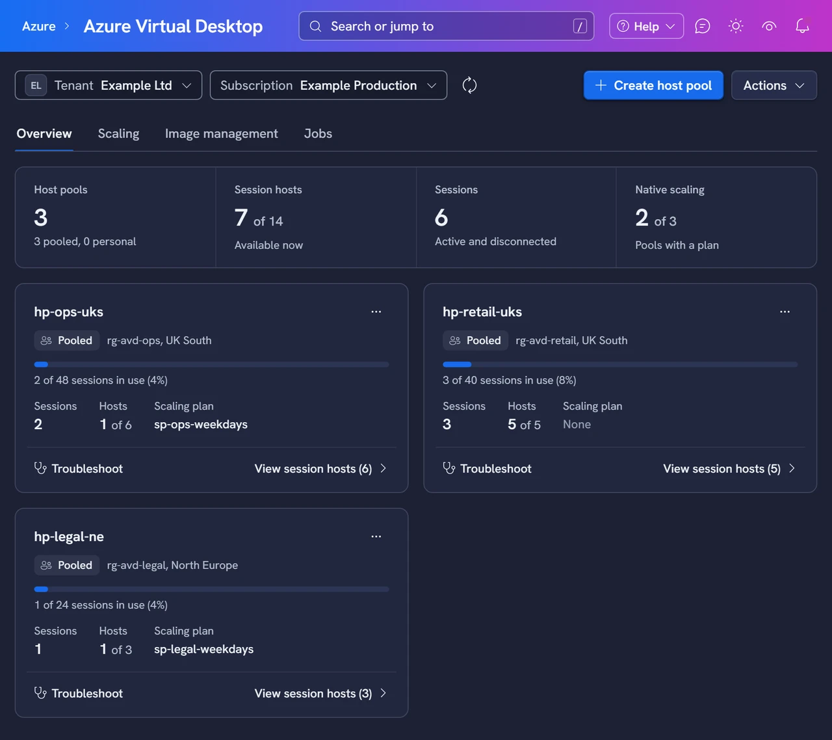The height and width of the screenshot is (740, 832).
Task: Click 'rg-avd-retail, UK South' text
Action: (571, 340)
